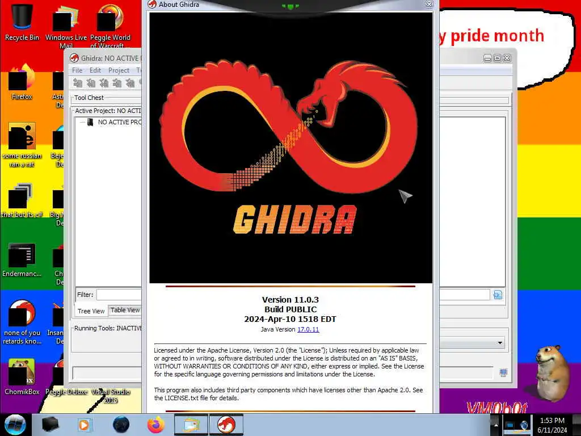Open the workspace dropdown arrow in Ghidra window
Image resolution: width=581 pixels, height=436 pixels.
[500, 343]
